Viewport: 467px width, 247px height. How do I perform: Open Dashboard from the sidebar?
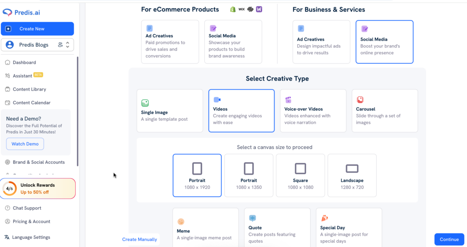click(24, 62)
